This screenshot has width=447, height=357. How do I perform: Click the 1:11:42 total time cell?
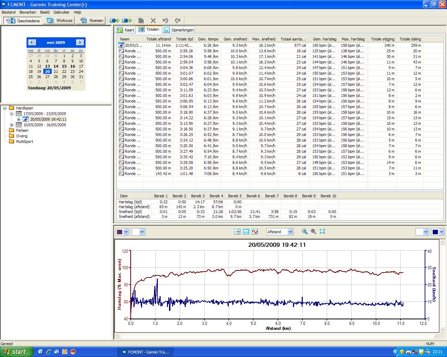(x=184, y=45)
